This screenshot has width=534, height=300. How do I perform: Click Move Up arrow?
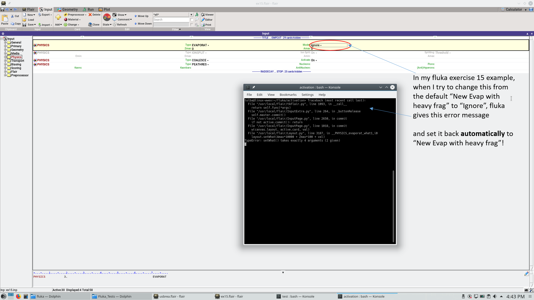pyautogui.click(x=136, y=16)
